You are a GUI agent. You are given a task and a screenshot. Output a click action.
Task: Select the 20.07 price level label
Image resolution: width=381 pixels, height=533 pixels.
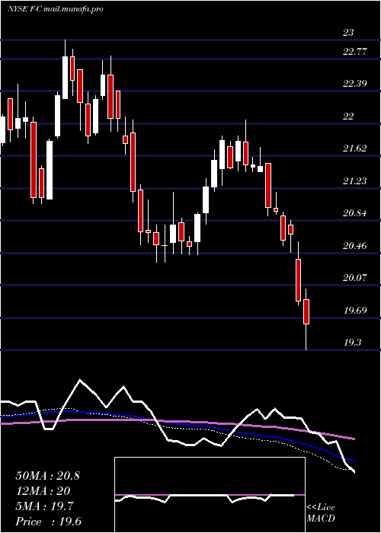pos(355,278)
